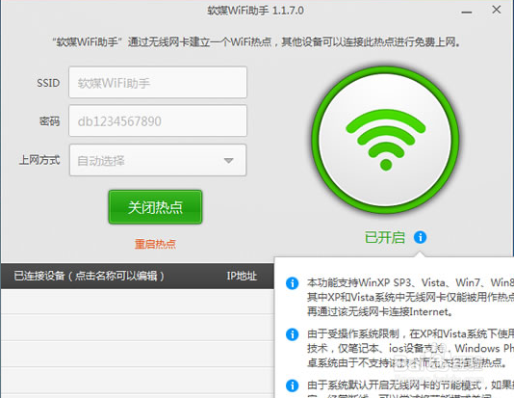Open the 上网方式 dropdown showing 自动选择
Viewport: 514px width, 398px height.
coord(158,160)
